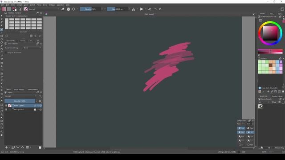Select the Freehand Brush tool
The width and height of the screenshot is (285, 160).
pyautogui.click(x=2, y=29)
